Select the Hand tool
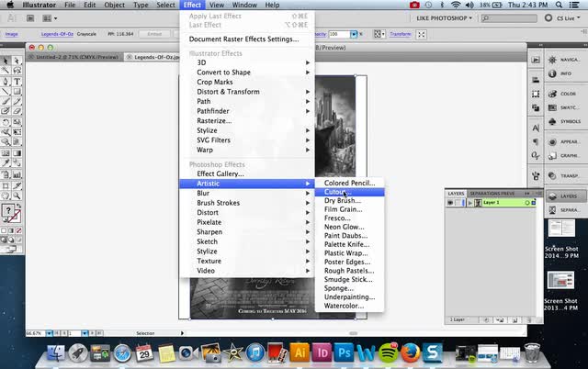 (6, 196)
